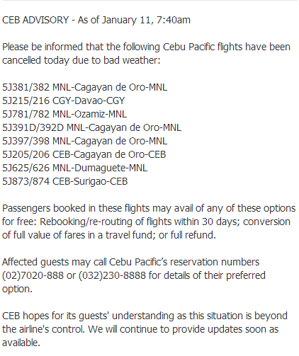This screenshot has height=356, width=299.
Task: Click the 'January 11, 7:40am' timestamp
Action: coord(146,20)
